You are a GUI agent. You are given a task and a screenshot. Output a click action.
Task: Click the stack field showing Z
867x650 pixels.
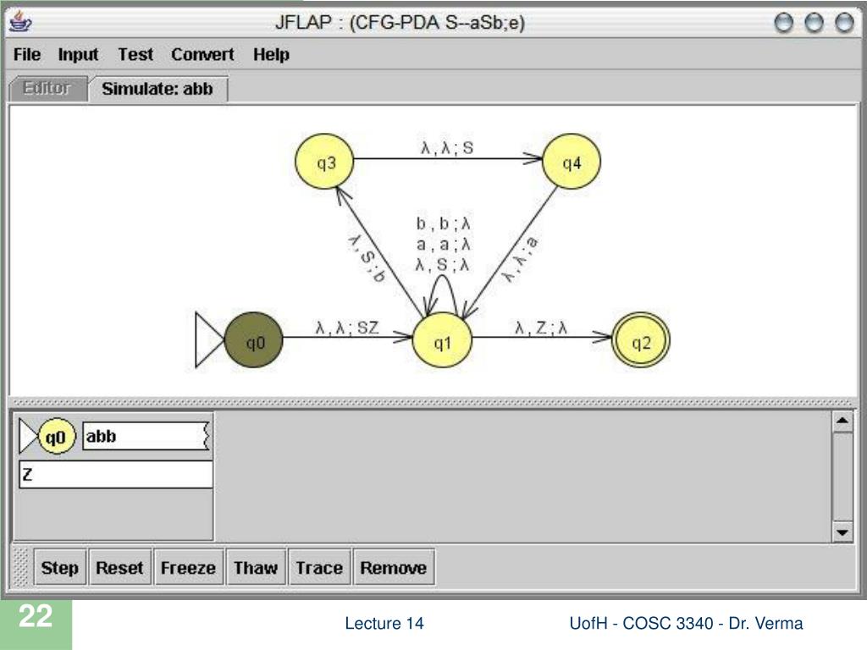point(116,474)
